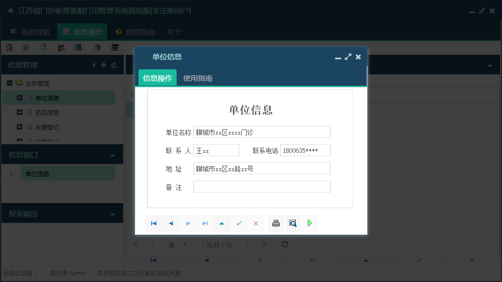The image size is (502, 282).
Task: Go to the last record arrow
Action: (205, 223)
